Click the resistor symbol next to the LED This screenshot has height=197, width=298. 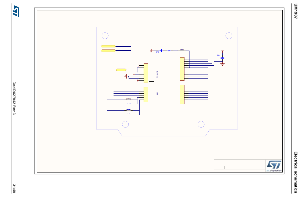click(x=169, y=51)
